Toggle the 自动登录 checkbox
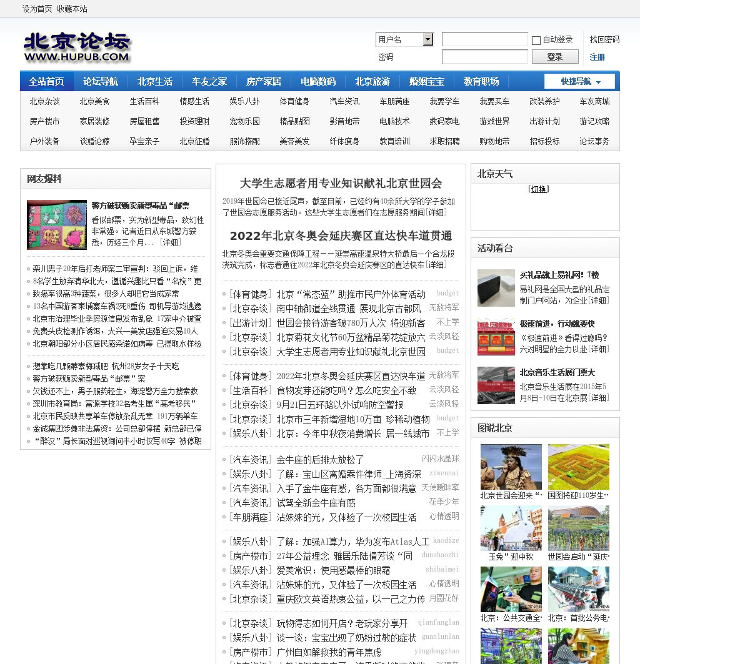 coord(536,41)
